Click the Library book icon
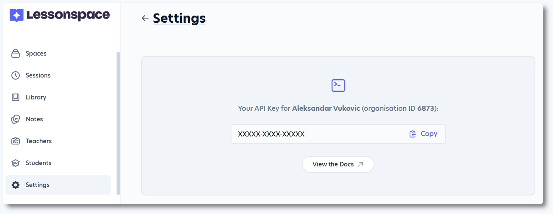Image resolution: width=553 pixels, height=214 pixels. pyautogui.click(x=16, y=97)
